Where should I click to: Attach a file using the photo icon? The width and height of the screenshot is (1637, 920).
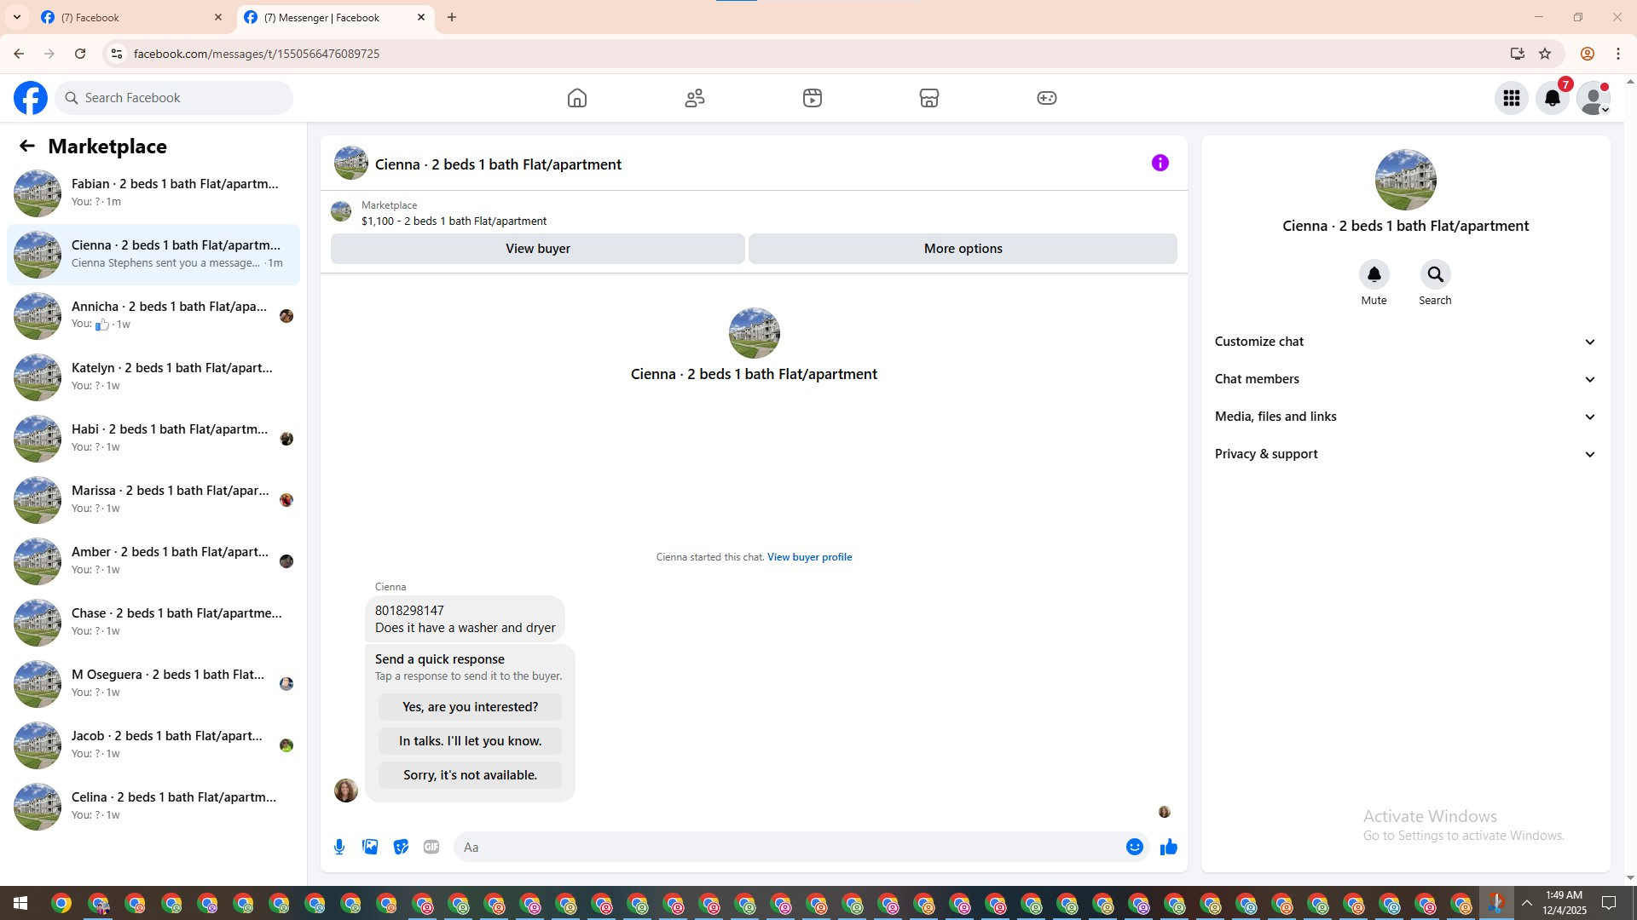coord(370,847)
